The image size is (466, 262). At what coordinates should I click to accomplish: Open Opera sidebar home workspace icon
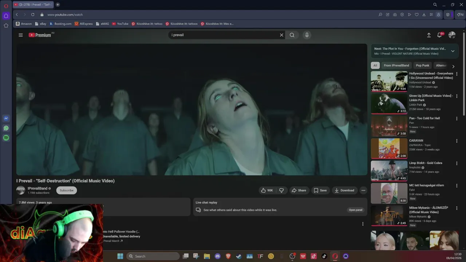click(6, 16)
